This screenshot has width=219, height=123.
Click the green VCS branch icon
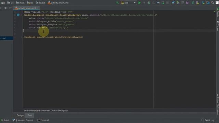[x=178, y=3]
